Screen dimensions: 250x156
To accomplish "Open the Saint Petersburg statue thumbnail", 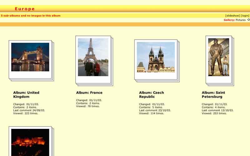I will pyautogui.click(x=218, y=57).
